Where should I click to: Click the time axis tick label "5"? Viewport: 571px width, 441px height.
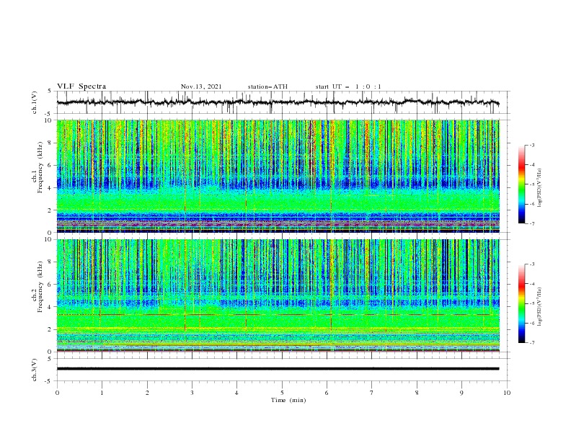coord(282,393)
